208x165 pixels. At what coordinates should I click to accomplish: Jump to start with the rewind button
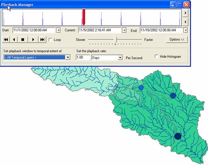coord(6,39)
